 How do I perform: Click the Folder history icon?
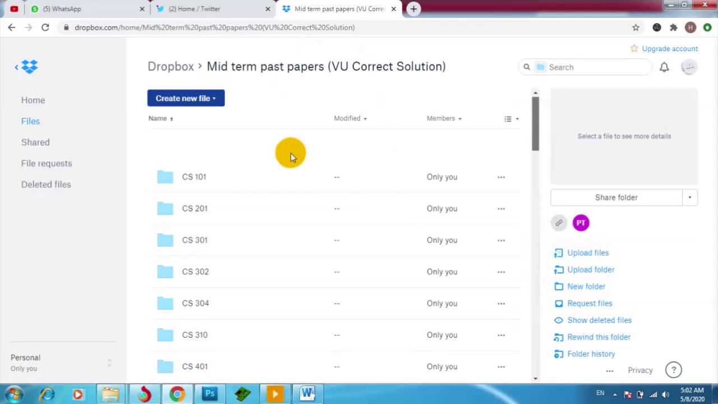558,354
